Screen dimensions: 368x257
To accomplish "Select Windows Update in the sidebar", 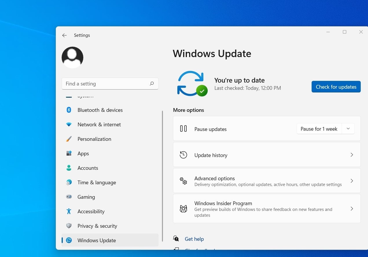I will (97, 240).
